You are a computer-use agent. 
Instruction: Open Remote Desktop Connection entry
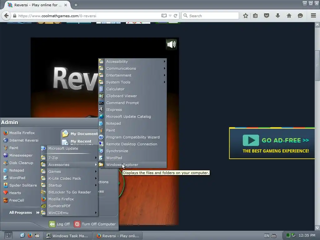(x=132, y=144)
